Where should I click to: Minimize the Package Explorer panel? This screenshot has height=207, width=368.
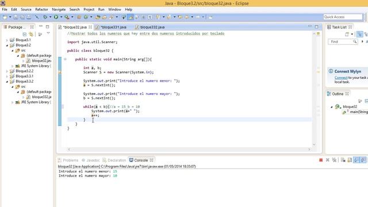coord(41,26)
